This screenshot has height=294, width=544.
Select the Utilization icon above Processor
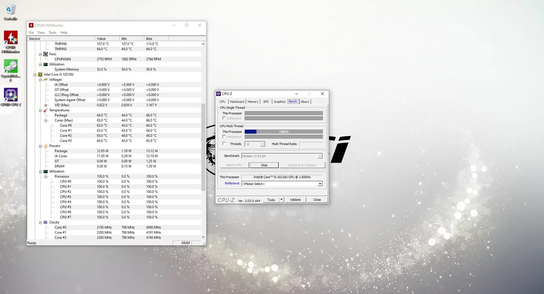pyautogui.click(x=45, y=171)
